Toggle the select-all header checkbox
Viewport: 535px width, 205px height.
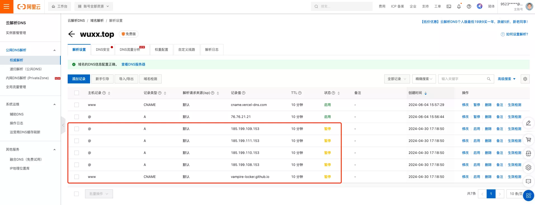pyautogui.click(x=77, y=93)
